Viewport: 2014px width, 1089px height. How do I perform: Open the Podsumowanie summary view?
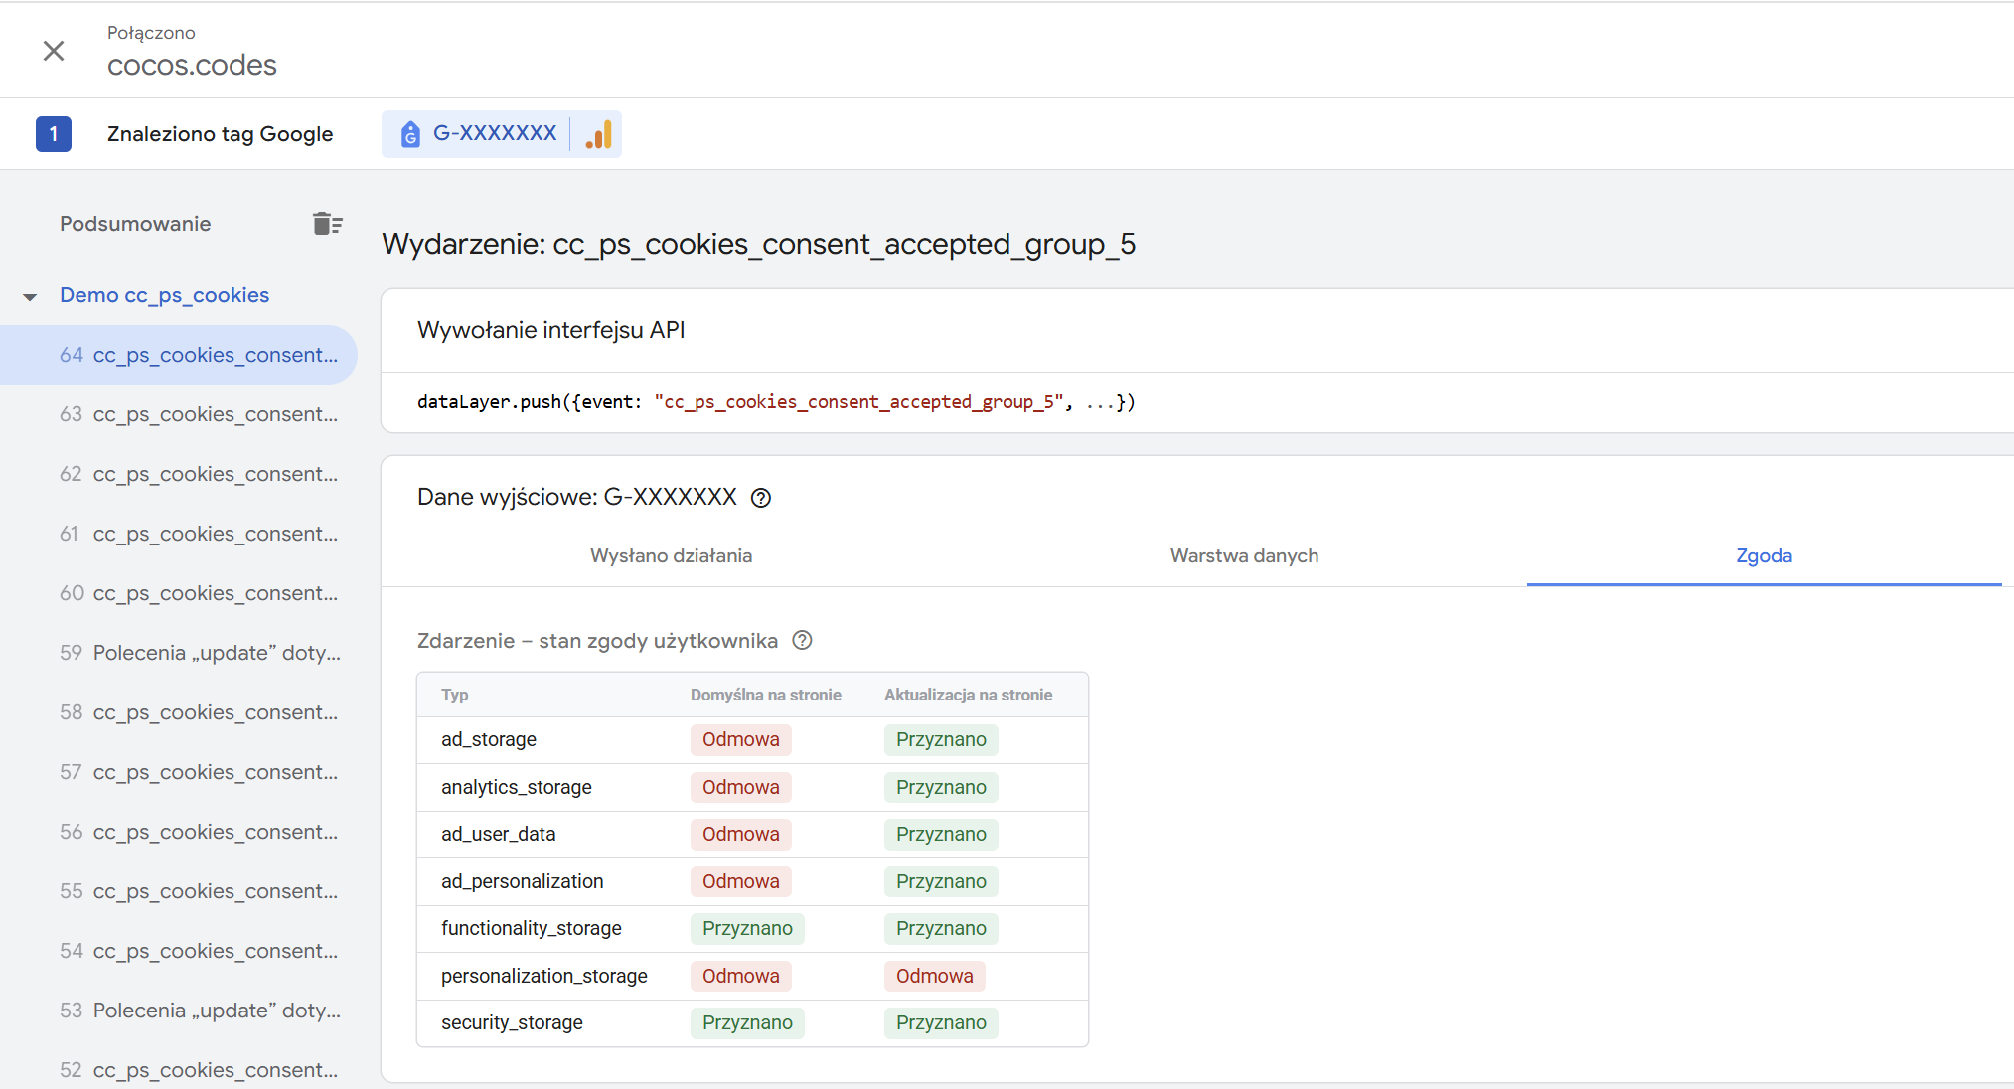(x=135, y=224)
